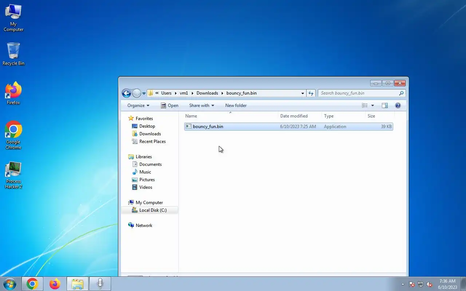Click Downloads in the address breadcrumb
Viewport: 466px width, 291px height.
pyautogui.click(x=207, y=93)
